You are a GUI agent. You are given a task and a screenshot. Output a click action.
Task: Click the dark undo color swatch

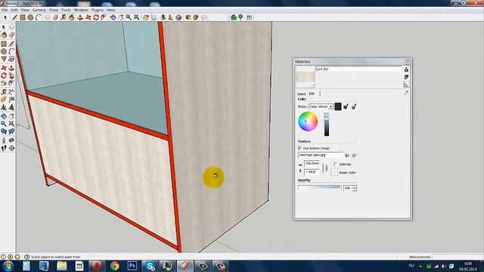point(338,107)
